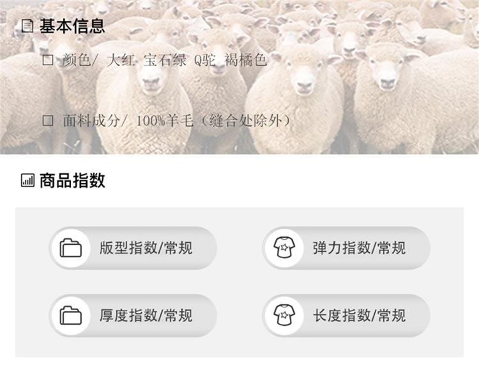Click the 基本信息 section heading
This screenshot has height=377, width=479.
(x=72, y=26)
